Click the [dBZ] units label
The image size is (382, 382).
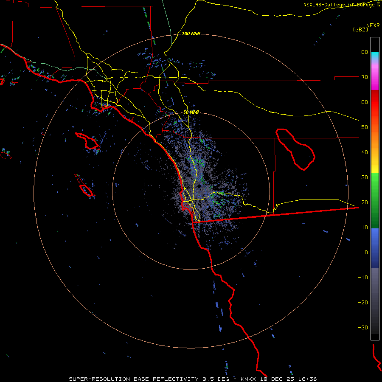(x=360, y=30)
